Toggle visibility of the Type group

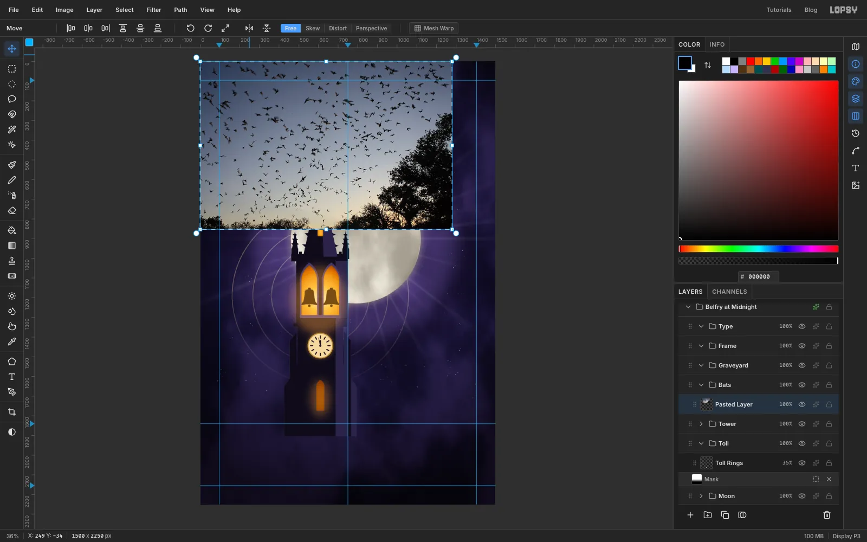(x=802, y=326)
